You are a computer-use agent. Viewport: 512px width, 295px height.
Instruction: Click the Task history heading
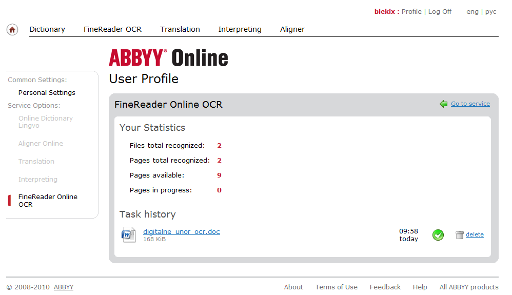pos(148,214)
